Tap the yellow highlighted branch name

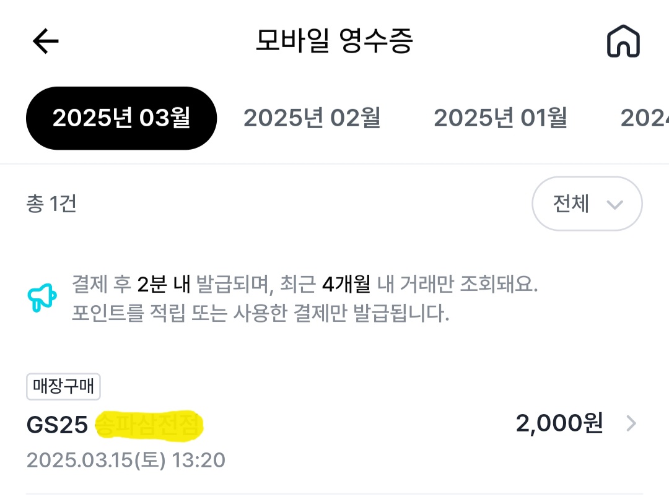click(150, 425)
